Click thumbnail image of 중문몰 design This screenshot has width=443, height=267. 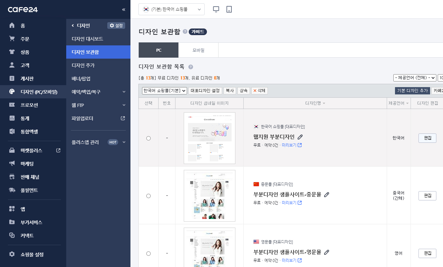point(210,196)
